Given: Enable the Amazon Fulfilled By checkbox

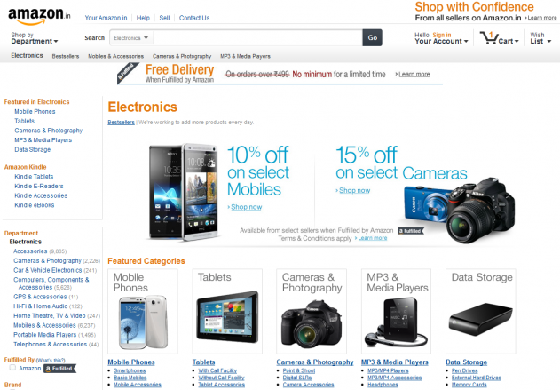Looking at the screenshot, I should click(x=12, y=368).
